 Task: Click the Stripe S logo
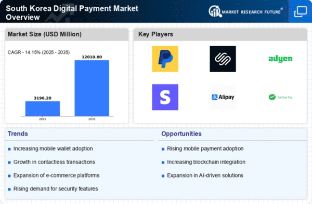point(165,97)
